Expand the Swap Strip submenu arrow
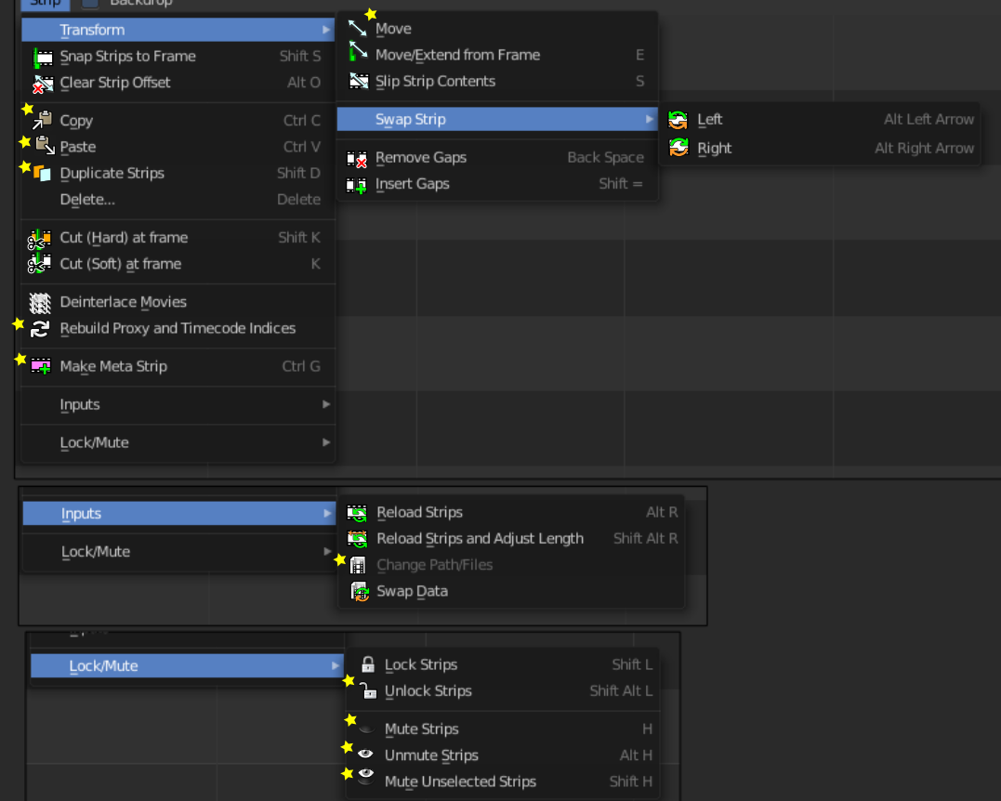The height and width of the screenshot is (801, 1001). [650, 119]
